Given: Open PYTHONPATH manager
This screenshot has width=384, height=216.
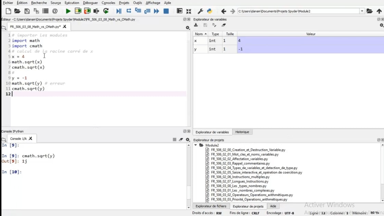Looking at the screenshot, I should 209,11.
